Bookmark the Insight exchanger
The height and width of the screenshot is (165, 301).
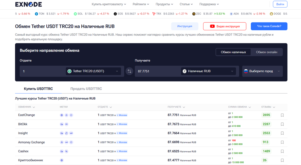point(282,133)
